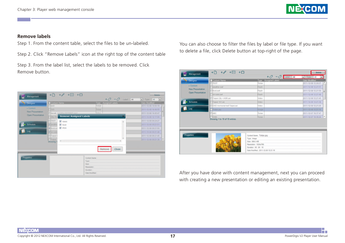Click label list scroll-down arrow in dialog
Viewport: 345px width, 243px height.
pos(123,138)
